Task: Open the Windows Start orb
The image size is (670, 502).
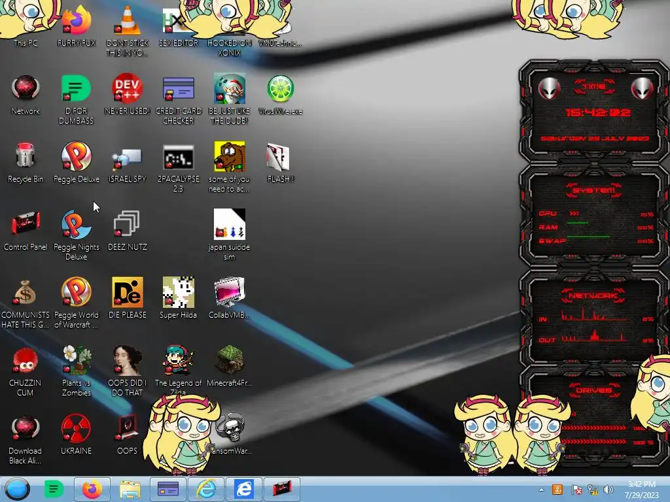Action: (17, 489)
